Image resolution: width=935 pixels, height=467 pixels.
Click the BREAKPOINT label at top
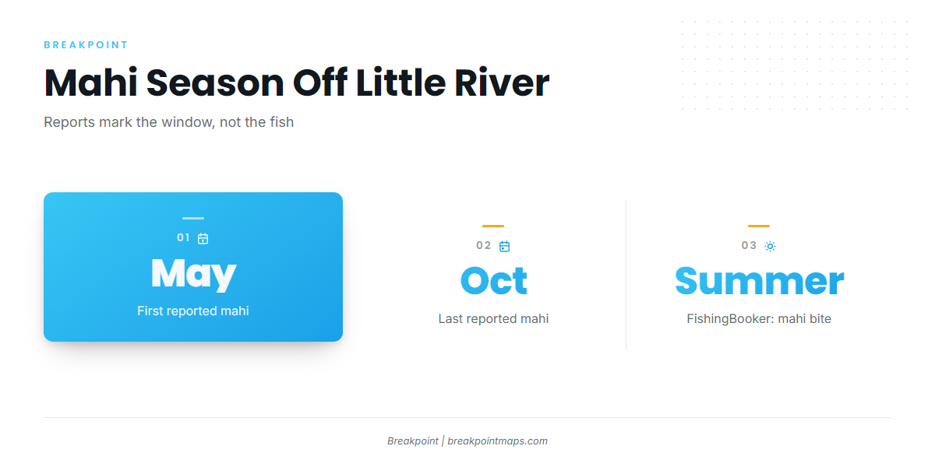pos(86,45)
